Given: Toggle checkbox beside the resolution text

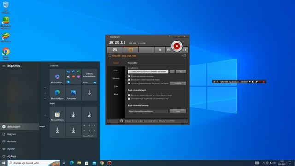Looking at the screenshot, I should pyautogui.click(x=110, y=56).
